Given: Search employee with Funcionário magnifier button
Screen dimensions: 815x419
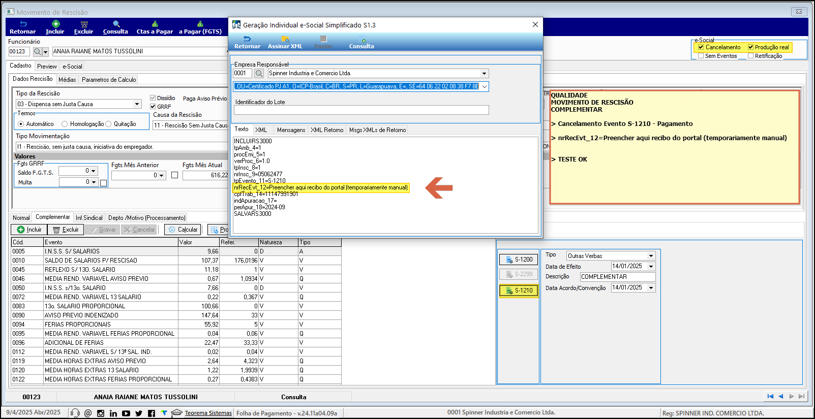Looking at the screenshot, I should tap(38, 51).
